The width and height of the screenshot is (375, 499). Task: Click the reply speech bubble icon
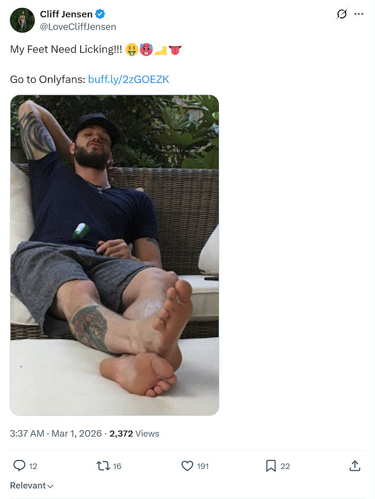[19, 465]
